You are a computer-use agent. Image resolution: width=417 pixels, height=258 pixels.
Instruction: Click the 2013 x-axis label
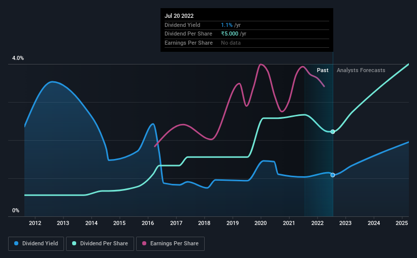point(63,223)
